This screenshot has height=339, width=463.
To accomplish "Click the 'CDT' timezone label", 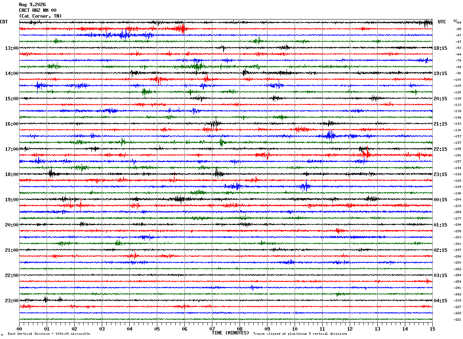I will click(4, 22).
